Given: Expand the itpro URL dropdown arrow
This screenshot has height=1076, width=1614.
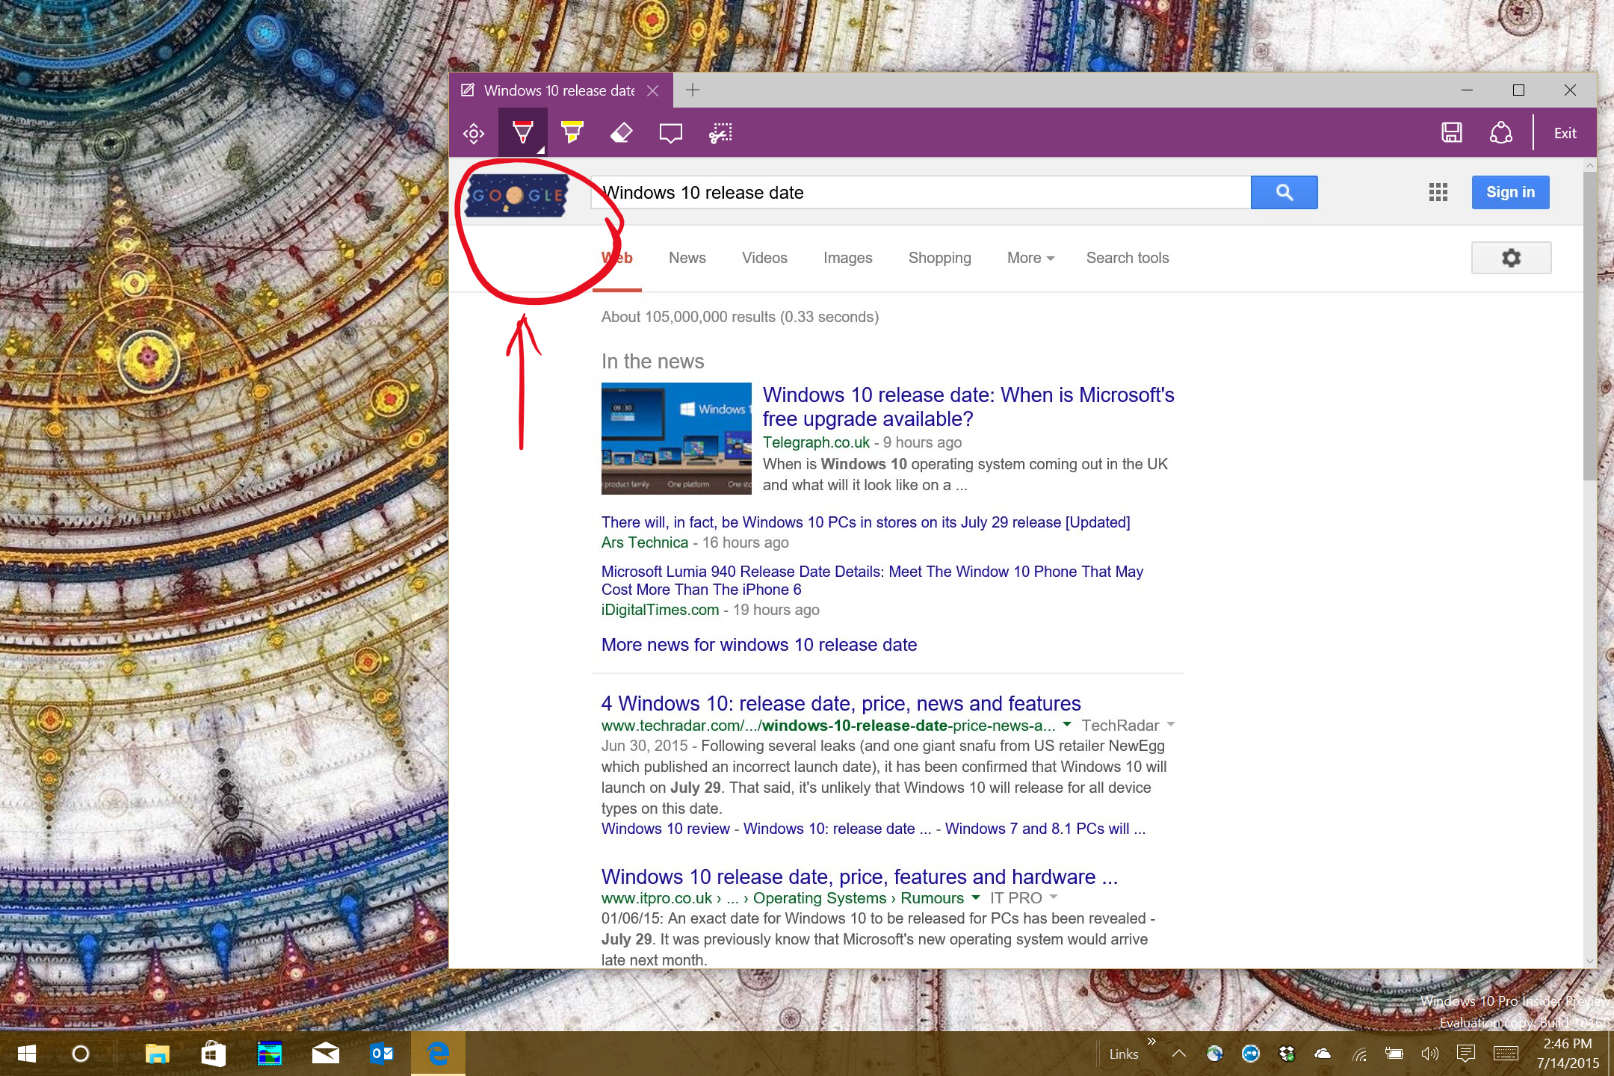Looking at the screenshot, I should click(975, 897).
